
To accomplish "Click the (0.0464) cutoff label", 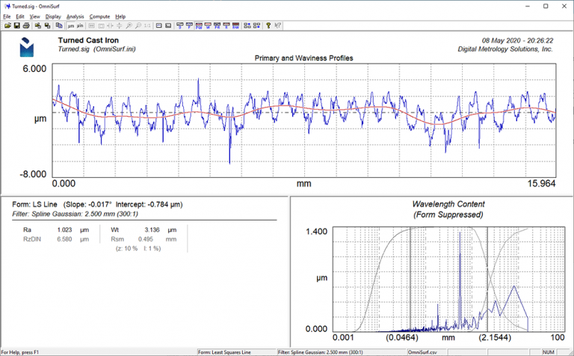I will pyautogui.click(x=402, y=337).
